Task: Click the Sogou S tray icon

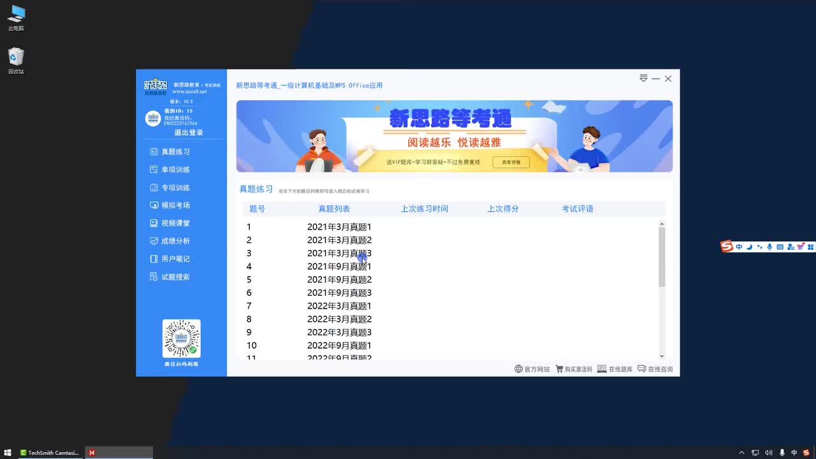Action: pyautogui.click(x=806, y=453)
